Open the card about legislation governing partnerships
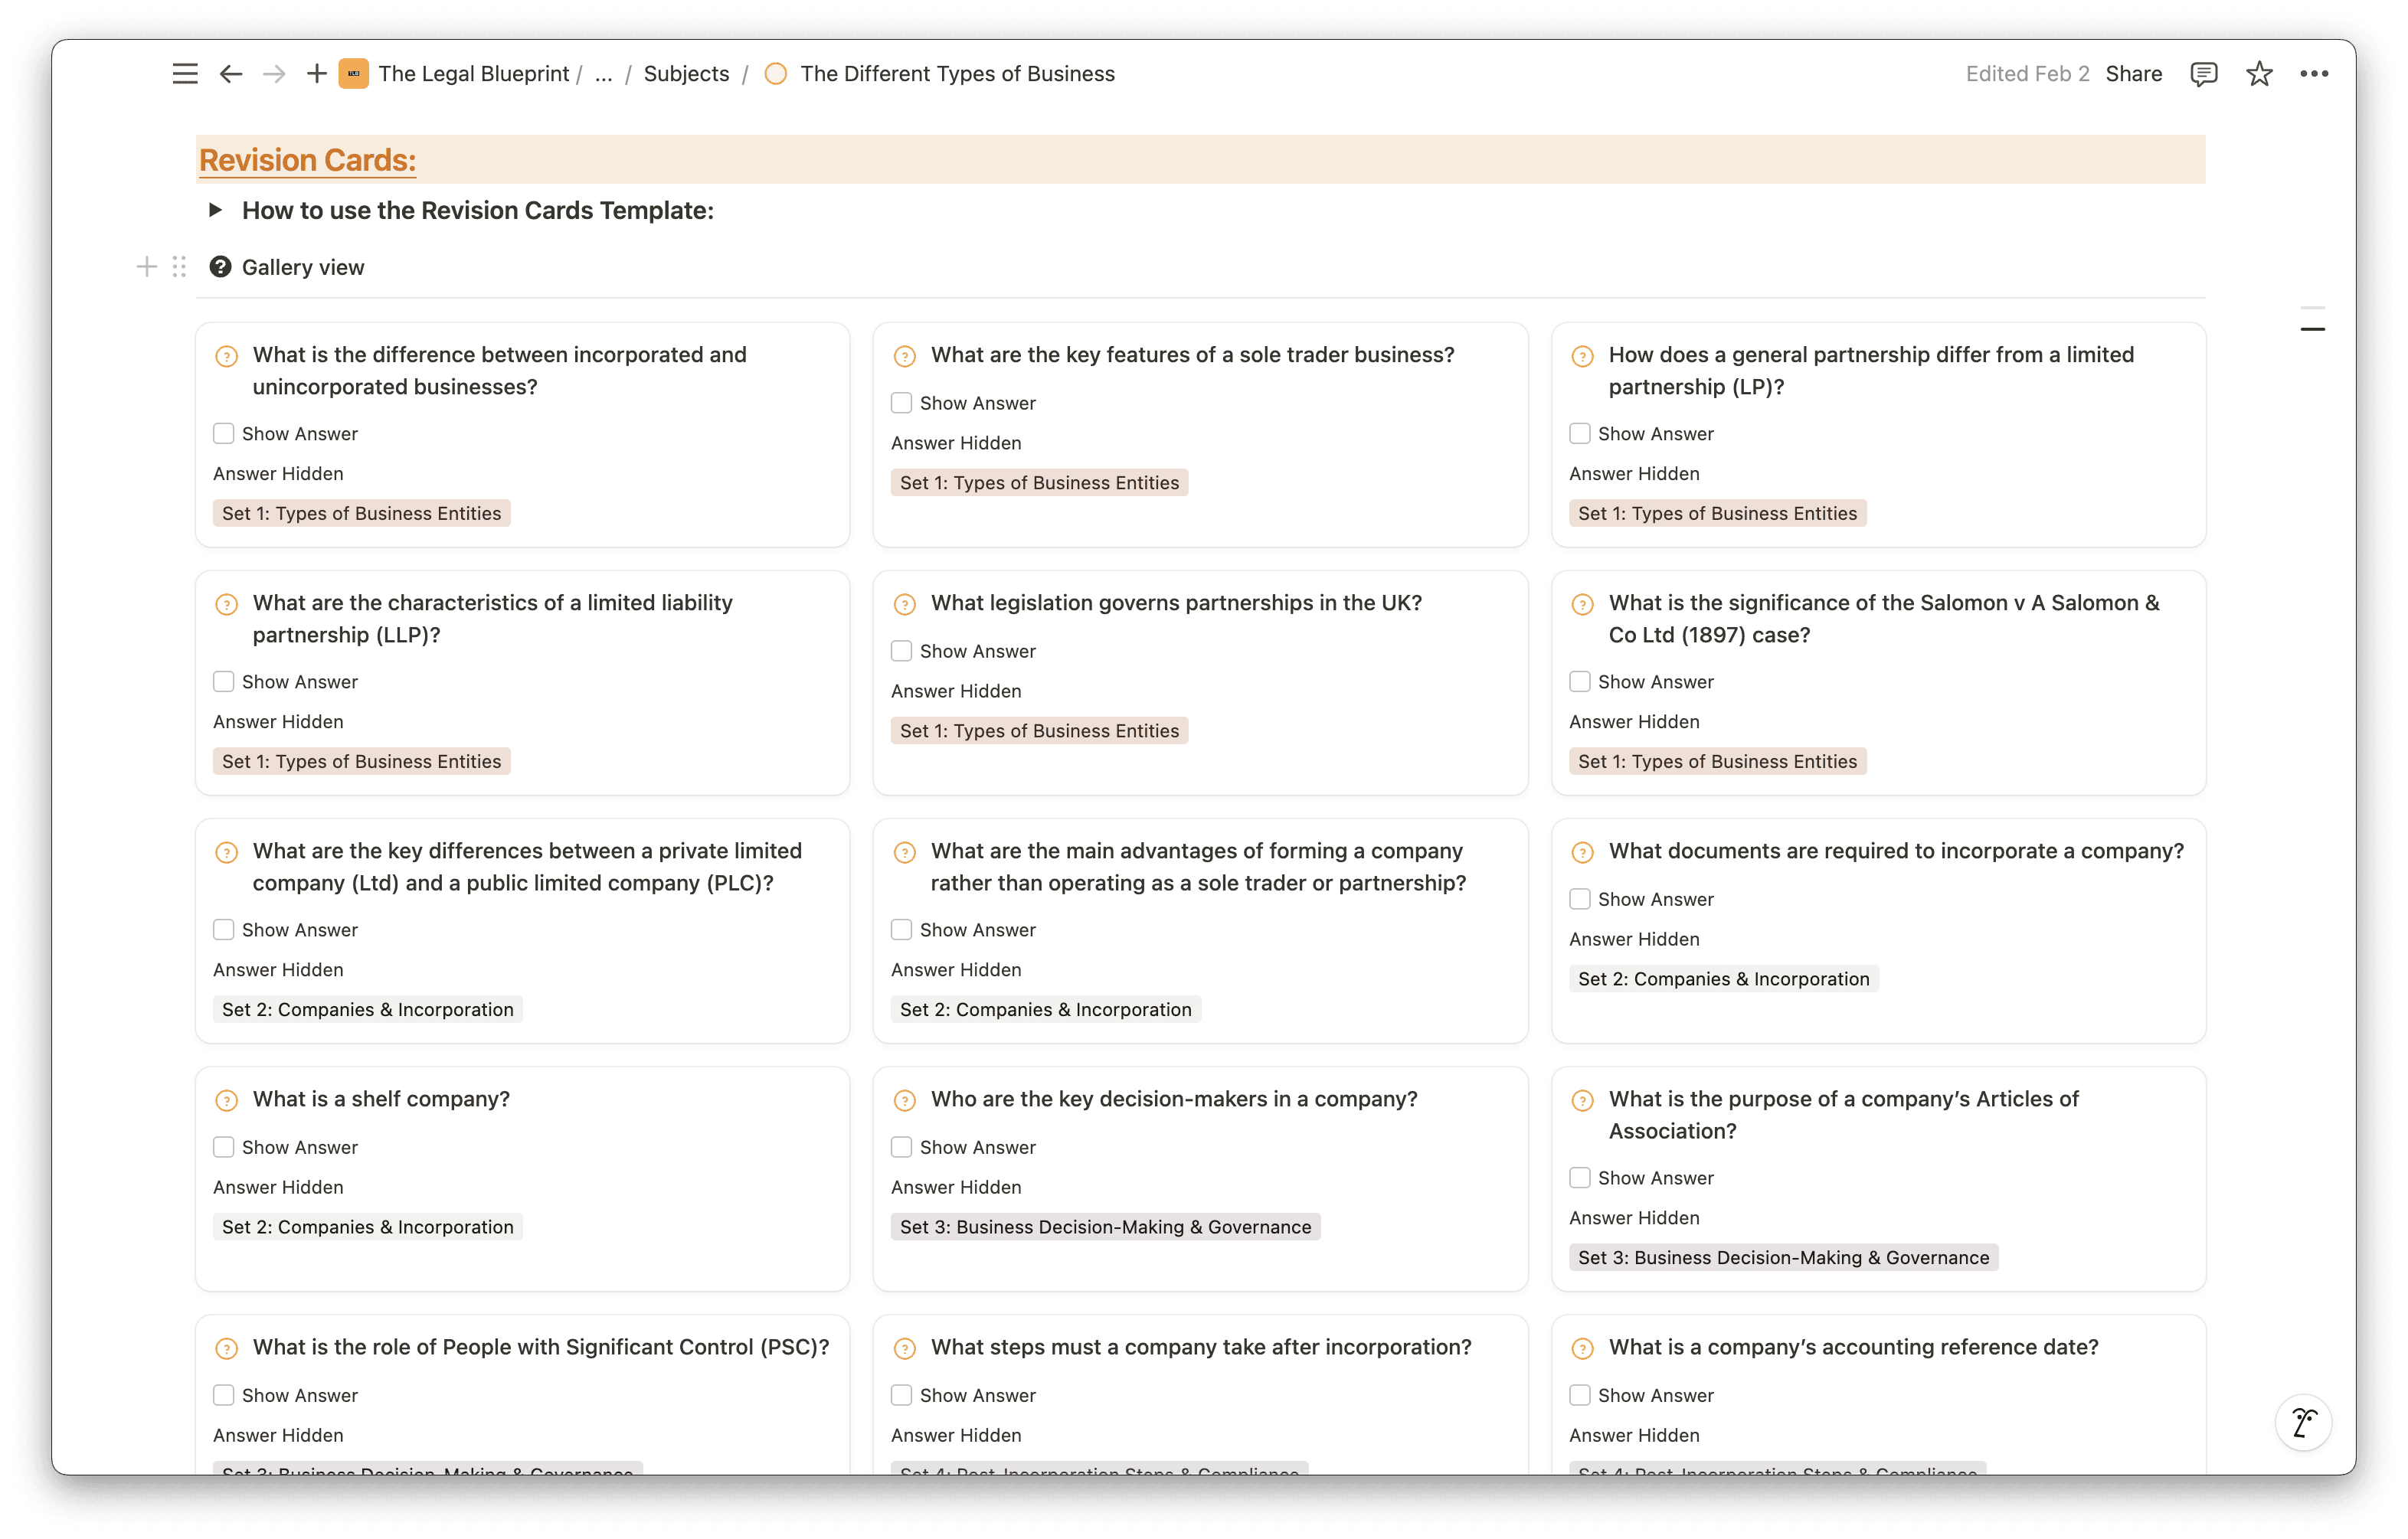This screenshot has height=1539, width=2408. [1175, 603]
